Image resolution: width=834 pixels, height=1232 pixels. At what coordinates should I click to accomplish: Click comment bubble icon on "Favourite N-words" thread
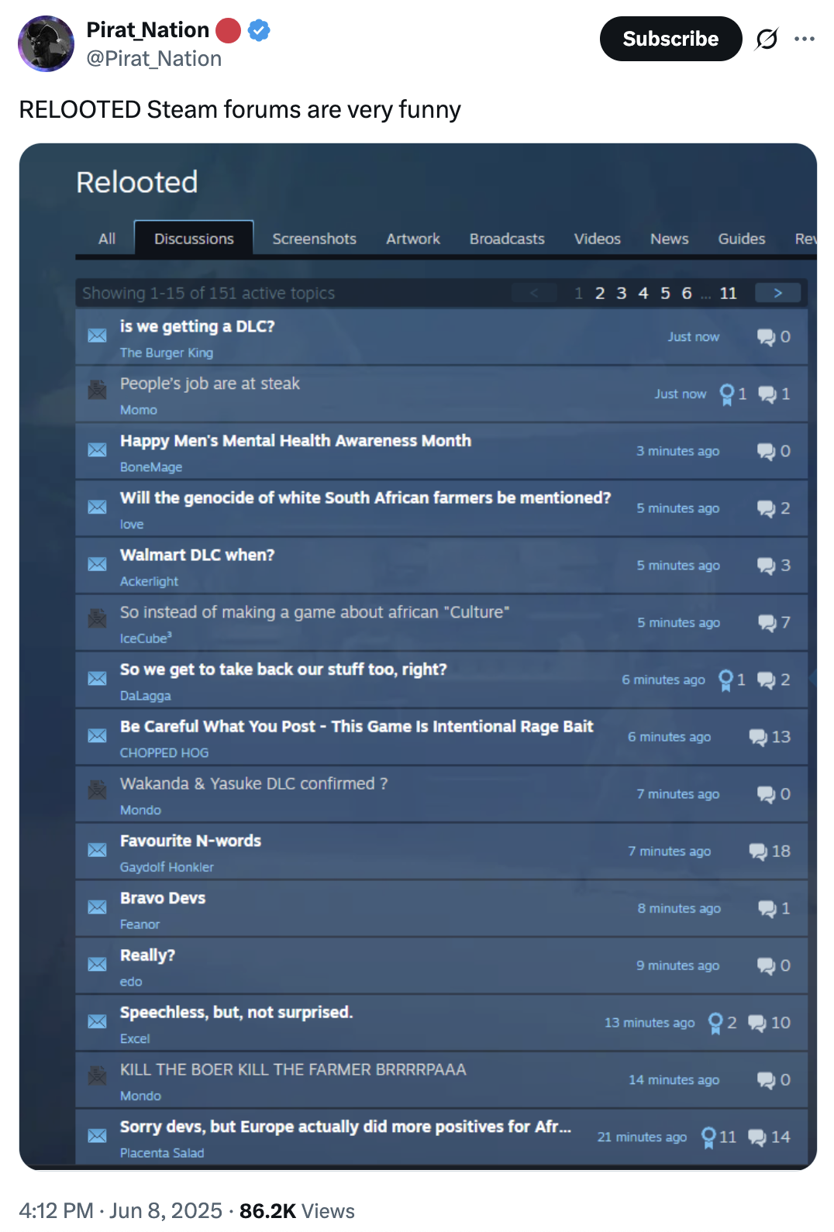coord(758,852)
